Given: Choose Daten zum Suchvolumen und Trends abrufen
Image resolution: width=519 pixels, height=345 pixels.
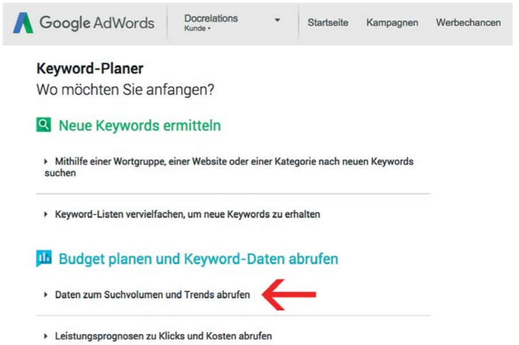Looking at the screenshot, I should [152, 294].
